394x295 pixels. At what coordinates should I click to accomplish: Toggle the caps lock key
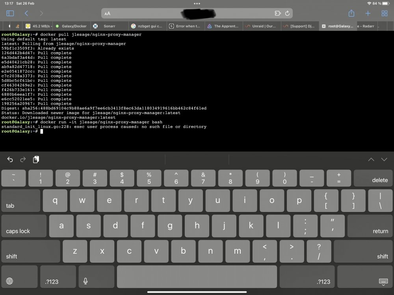[x=24, y=226]
